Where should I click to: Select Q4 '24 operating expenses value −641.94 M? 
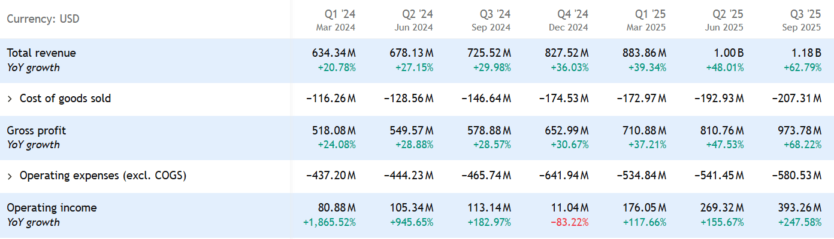coord(564,176)
